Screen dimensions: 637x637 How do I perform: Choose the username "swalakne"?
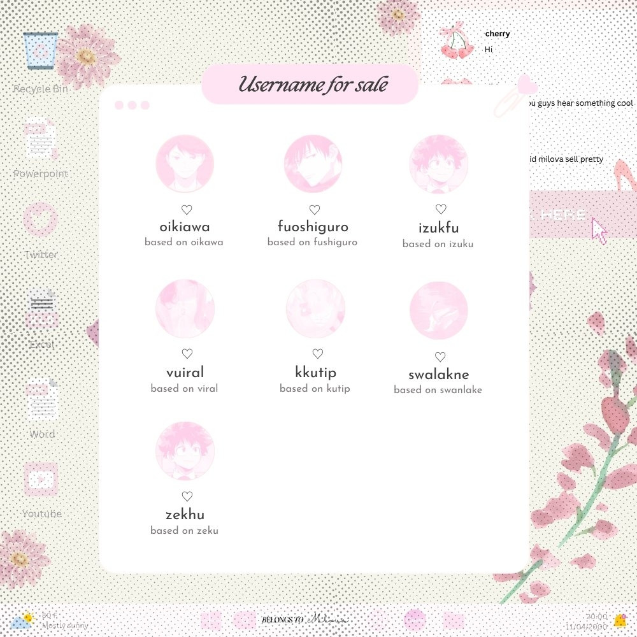[439, 374]
